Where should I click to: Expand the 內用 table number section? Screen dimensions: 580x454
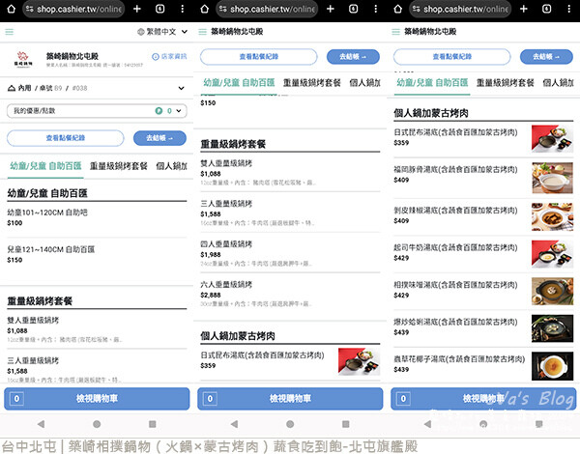click(183, 88)
